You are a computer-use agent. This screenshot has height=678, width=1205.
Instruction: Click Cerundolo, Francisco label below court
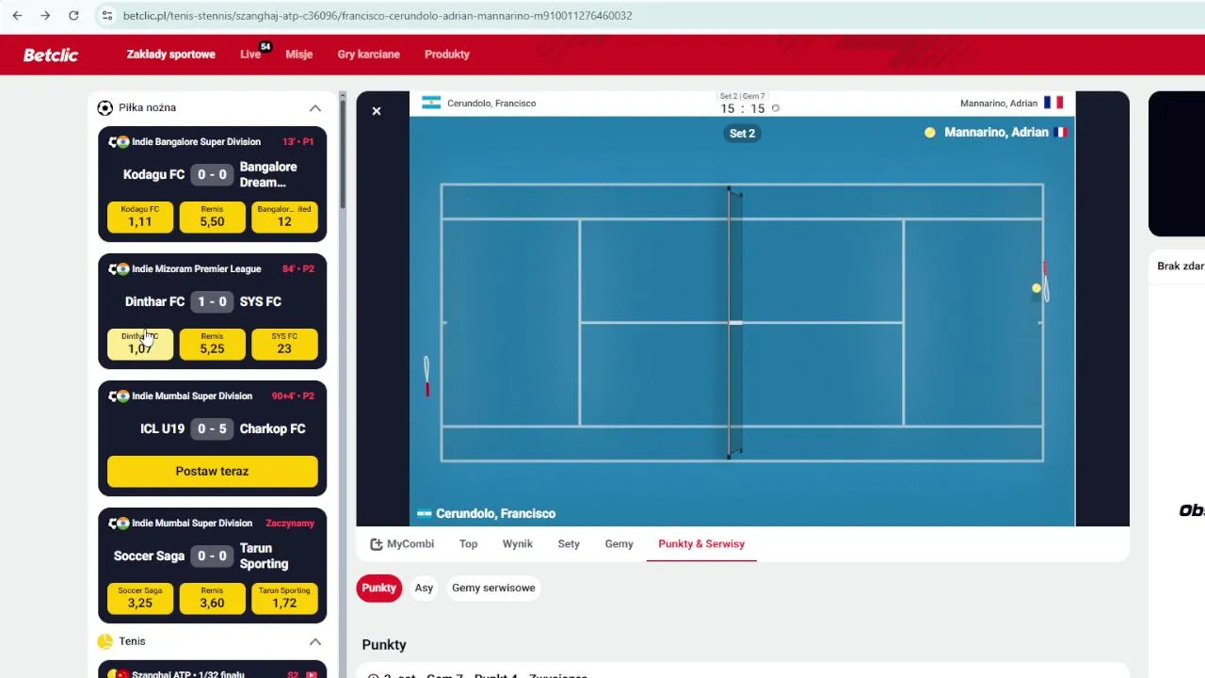pos(496,514)
